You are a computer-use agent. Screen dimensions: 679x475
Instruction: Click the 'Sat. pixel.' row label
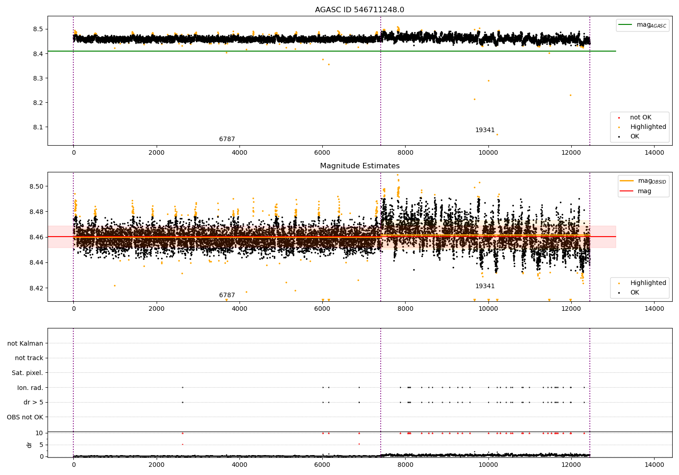[28, 373]
